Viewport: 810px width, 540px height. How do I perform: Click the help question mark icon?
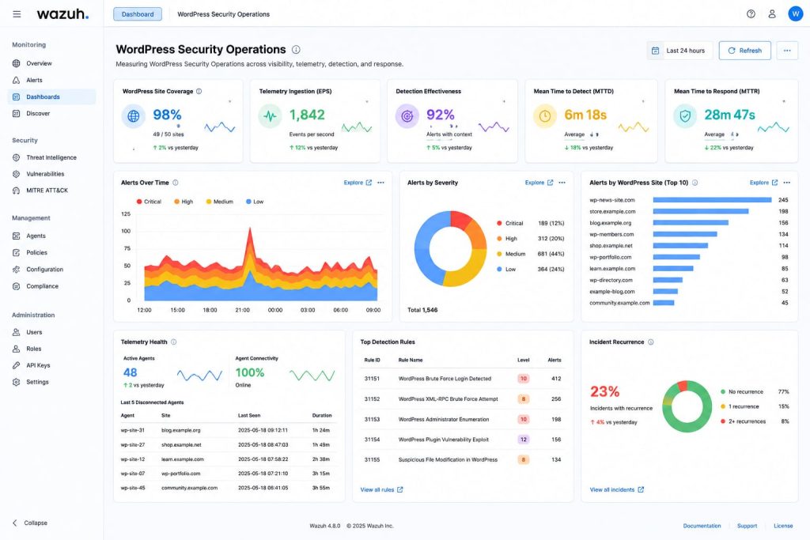pyautogui.click(x=751, y=14)
